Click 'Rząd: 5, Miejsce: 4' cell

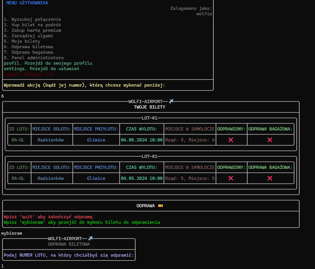(190, 140)
